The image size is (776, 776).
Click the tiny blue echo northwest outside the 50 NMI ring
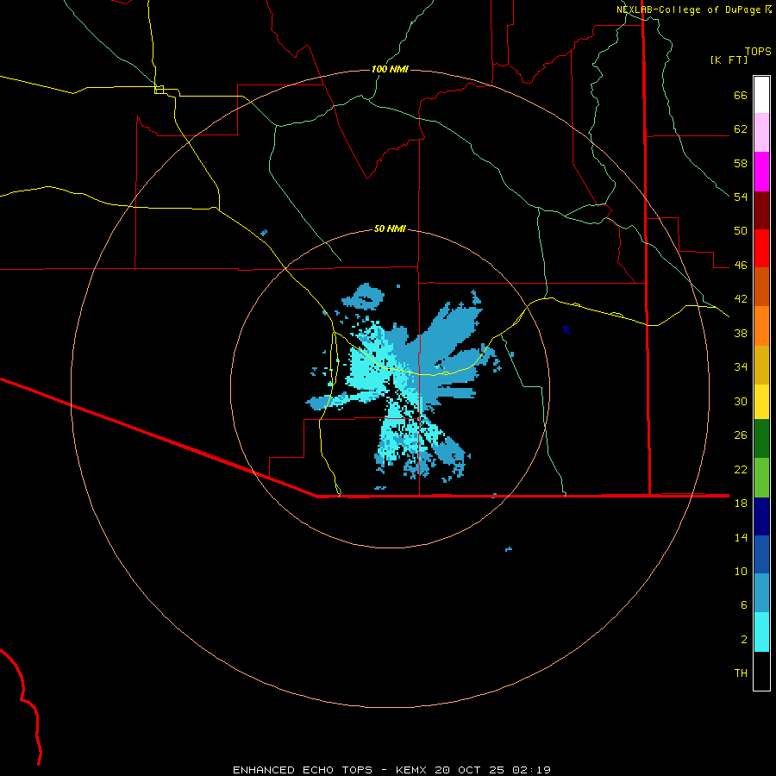(x=264, y=233)
